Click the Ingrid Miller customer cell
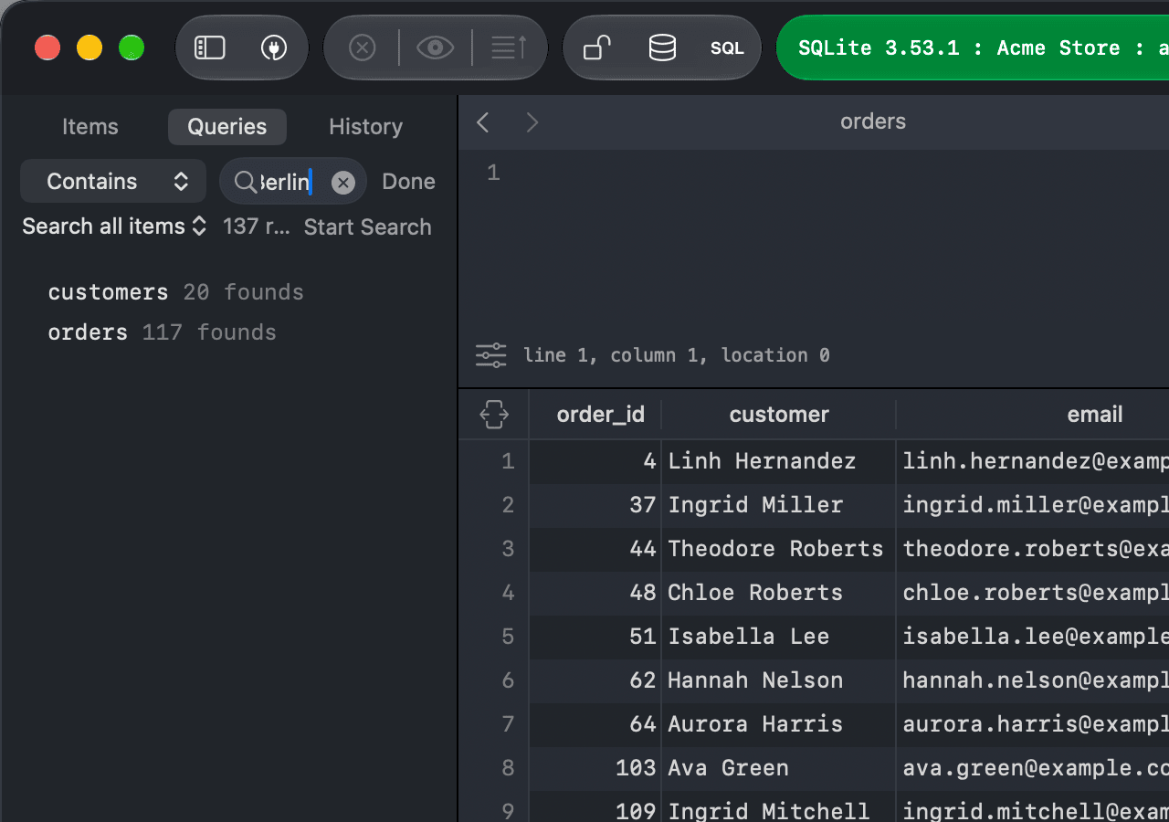 [x=779, y=505]
